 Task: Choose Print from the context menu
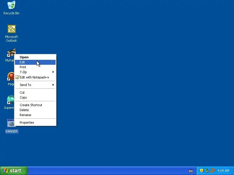35,67
